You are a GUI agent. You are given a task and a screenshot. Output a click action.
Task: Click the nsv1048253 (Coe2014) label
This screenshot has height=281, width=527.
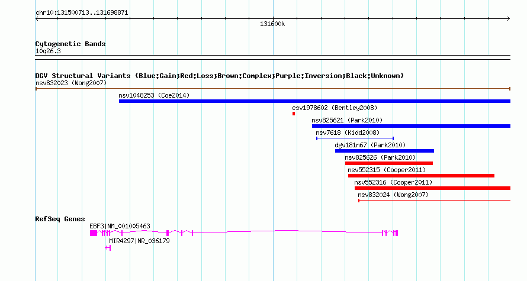tap(154, 95)
